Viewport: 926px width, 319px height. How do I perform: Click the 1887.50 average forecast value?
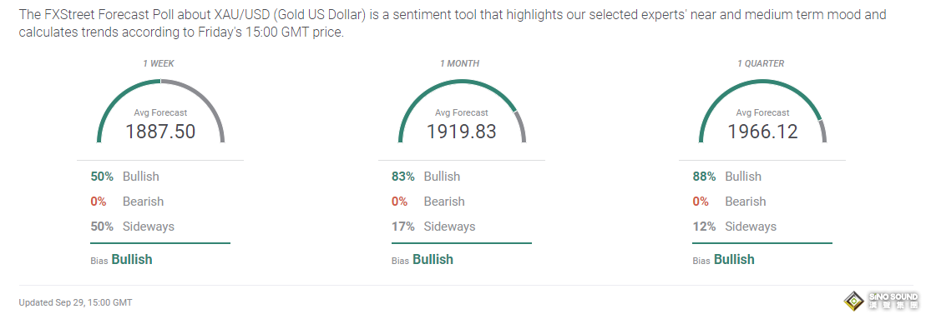tap(160, 132)
